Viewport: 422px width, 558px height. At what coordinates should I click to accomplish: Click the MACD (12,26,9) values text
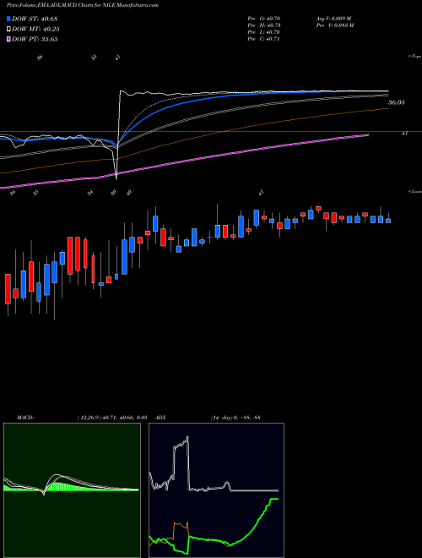pos(112,418)
